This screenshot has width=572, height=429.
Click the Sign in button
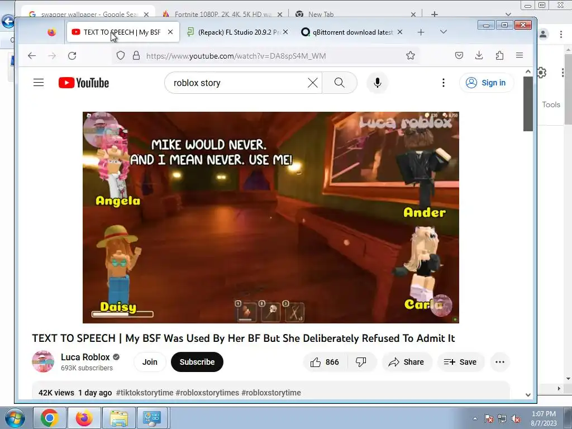(x=487, y=83)
